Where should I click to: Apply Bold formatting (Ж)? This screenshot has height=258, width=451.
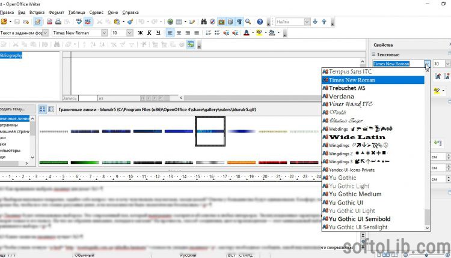pos(140,33)
